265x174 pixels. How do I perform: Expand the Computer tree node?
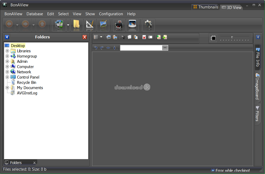[7, 66]
